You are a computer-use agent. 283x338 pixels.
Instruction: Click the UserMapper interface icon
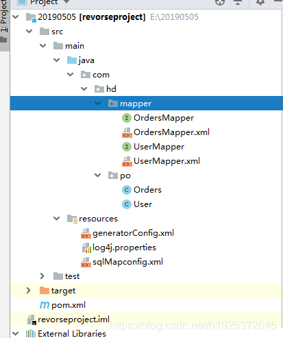127,147
